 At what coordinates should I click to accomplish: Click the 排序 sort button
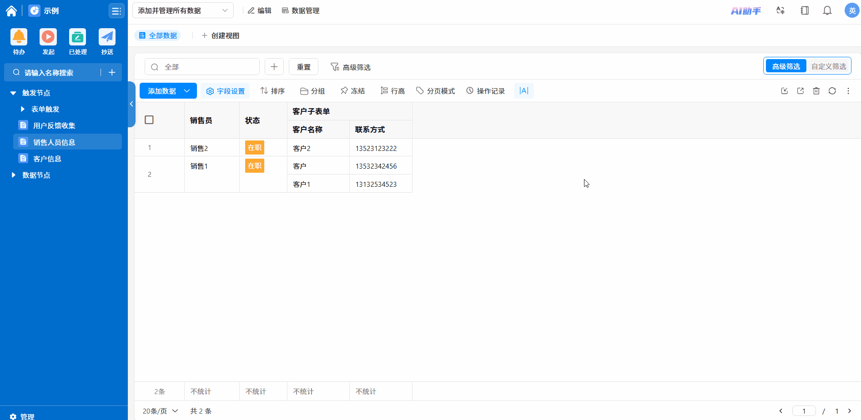click(272, 91)
